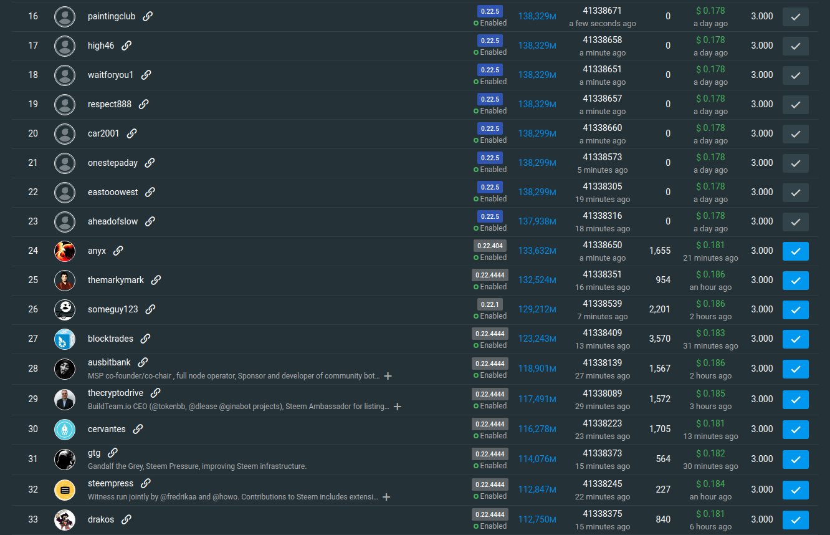Click 138,329M votes value for waitforyou1
The width and height of the screenshot is (830, 535).
point(537,75)
